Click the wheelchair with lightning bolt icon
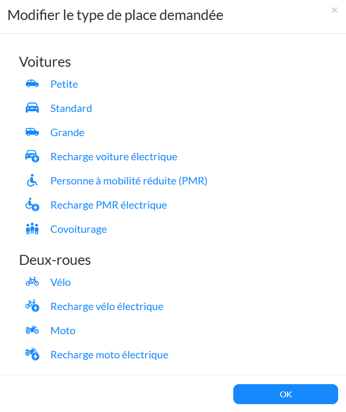Image resolution: width=346 pixels, height=412 pixels. click(x=32, y=205)
